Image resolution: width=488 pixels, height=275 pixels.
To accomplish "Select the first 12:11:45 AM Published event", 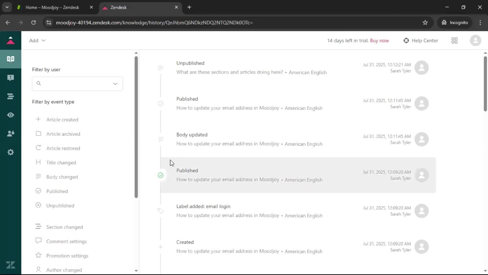I will [x=298, y=103].
